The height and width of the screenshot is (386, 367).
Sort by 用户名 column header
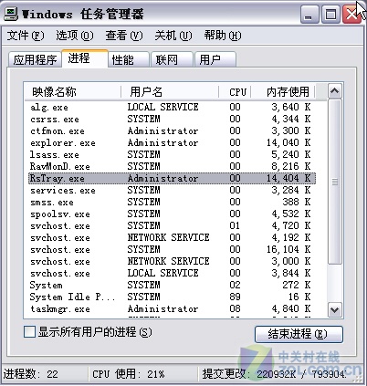(170, 91)
